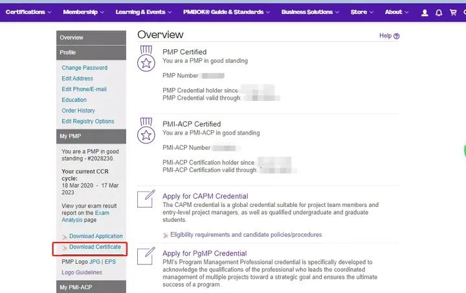
Task: Select the Overview sidebar section
Action: coord(91,38)
